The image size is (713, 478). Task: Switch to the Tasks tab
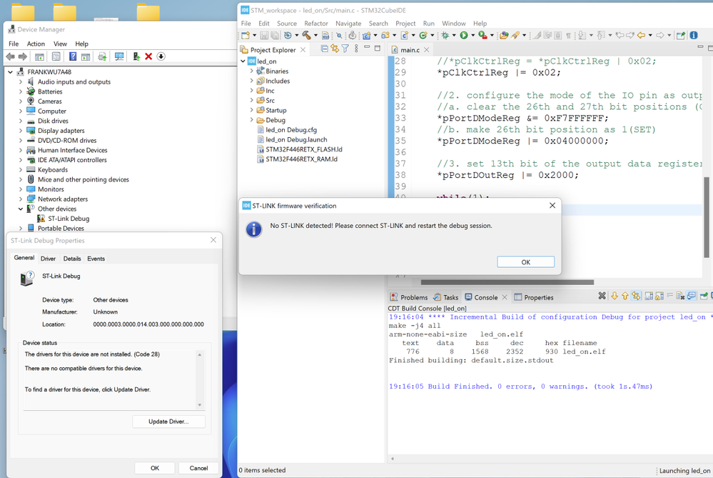(445, 297)
